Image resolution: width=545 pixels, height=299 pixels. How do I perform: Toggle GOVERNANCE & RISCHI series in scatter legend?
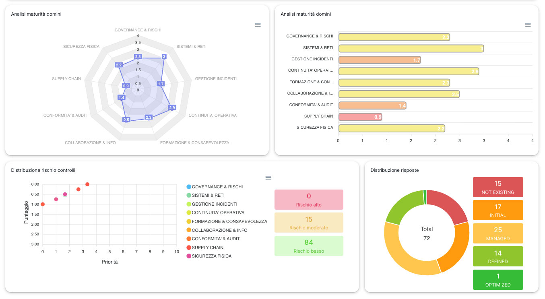coord(215,187)
